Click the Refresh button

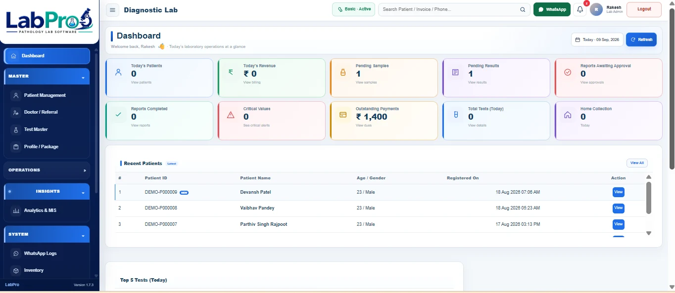[641, 40]
